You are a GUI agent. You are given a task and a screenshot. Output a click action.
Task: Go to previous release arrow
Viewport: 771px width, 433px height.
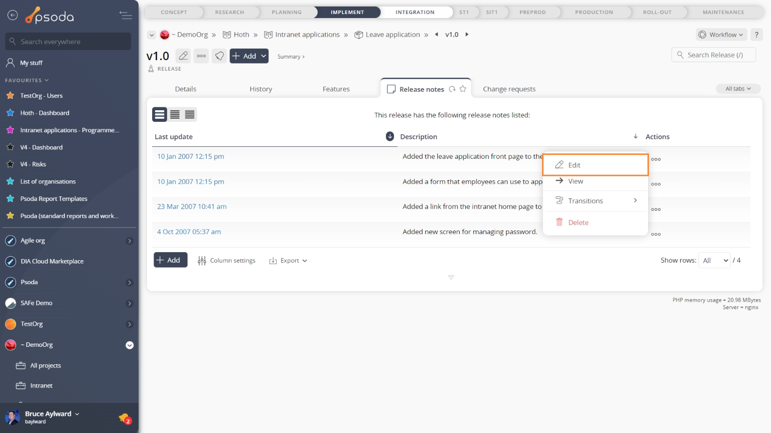pos(436,35)
